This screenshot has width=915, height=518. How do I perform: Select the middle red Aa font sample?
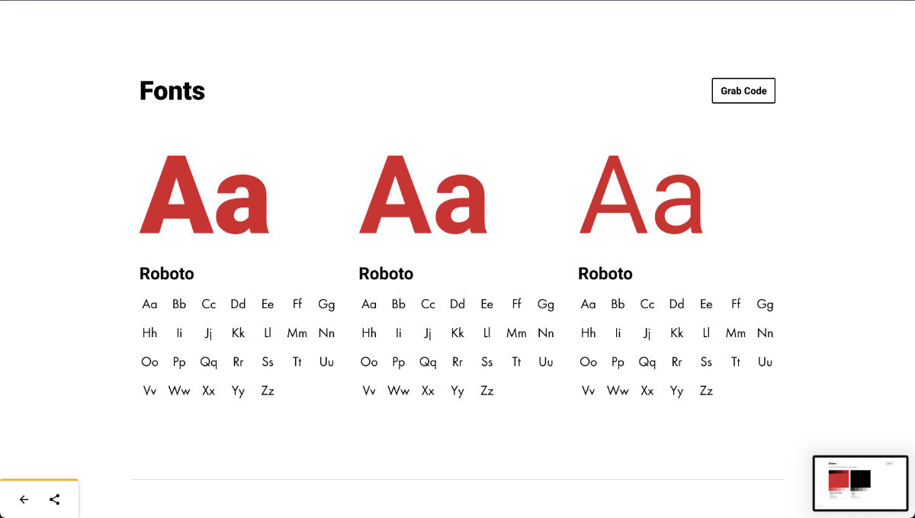click(x=423, y=195)
